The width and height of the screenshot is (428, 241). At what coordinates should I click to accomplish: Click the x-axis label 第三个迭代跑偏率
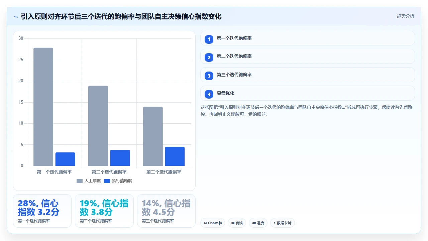[164, 172]
